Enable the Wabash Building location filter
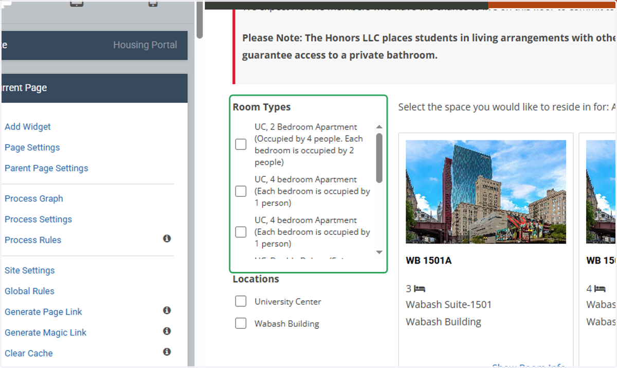This screenshot has width=617, height=368. click(241, 323)
